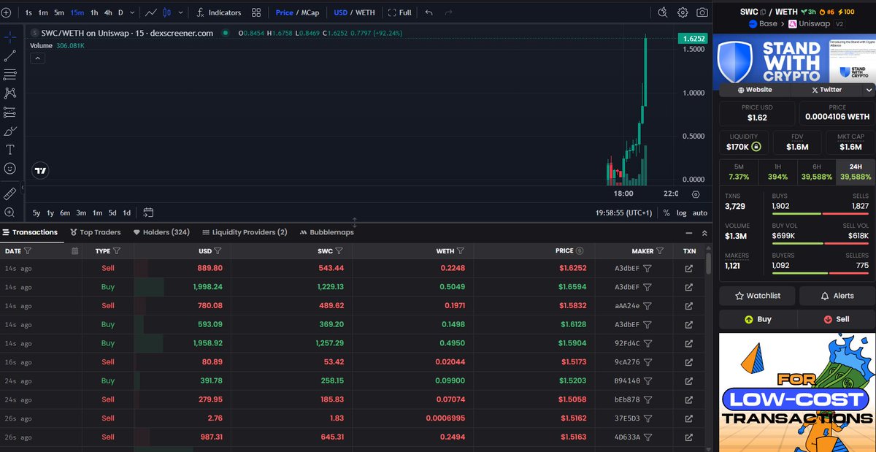Switch chart quote to USD
Image resolution: width=876 pixels, height=452 pixels.
[x=340, y=12]
